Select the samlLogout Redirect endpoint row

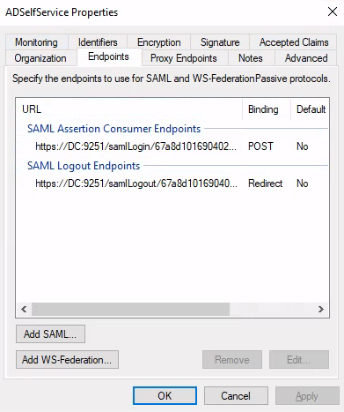coord(172,184)
